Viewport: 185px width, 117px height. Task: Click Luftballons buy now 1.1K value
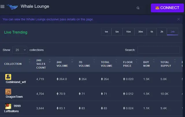pyautogui.click(x=147, y=108)
